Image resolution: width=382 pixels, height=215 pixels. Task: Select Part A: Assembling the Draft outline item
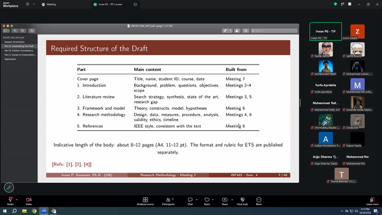coord(19,46)
